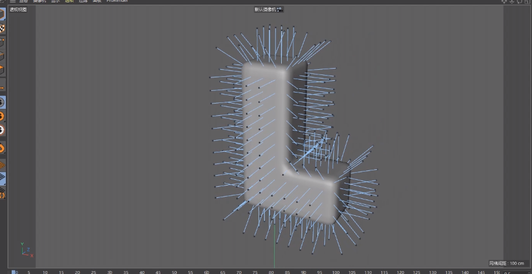Toggle the Enable Snap magnet icon
532x274 pixels.
point(2,148)
